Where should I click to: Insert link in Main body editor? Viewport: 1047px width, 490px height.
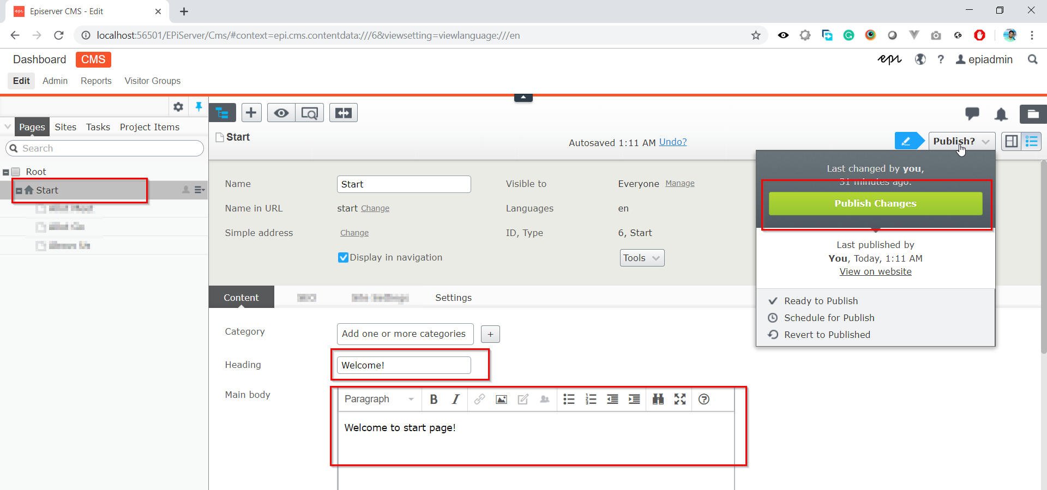479,400
